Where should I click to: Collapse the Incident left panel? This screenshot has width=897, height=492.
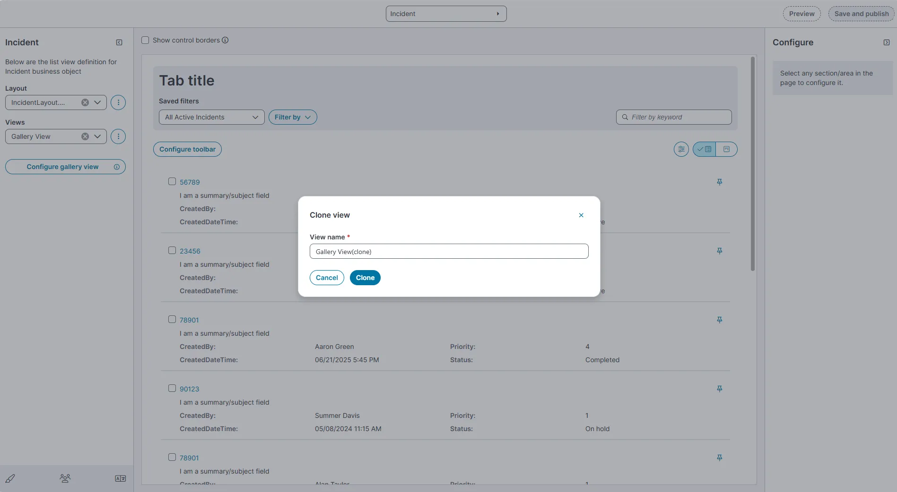tap(119, 42)
